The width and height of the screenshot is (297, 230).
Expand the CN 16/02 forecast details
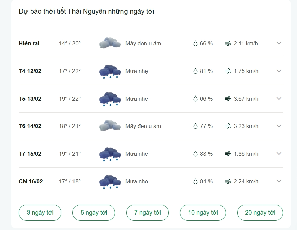point(279,181)
